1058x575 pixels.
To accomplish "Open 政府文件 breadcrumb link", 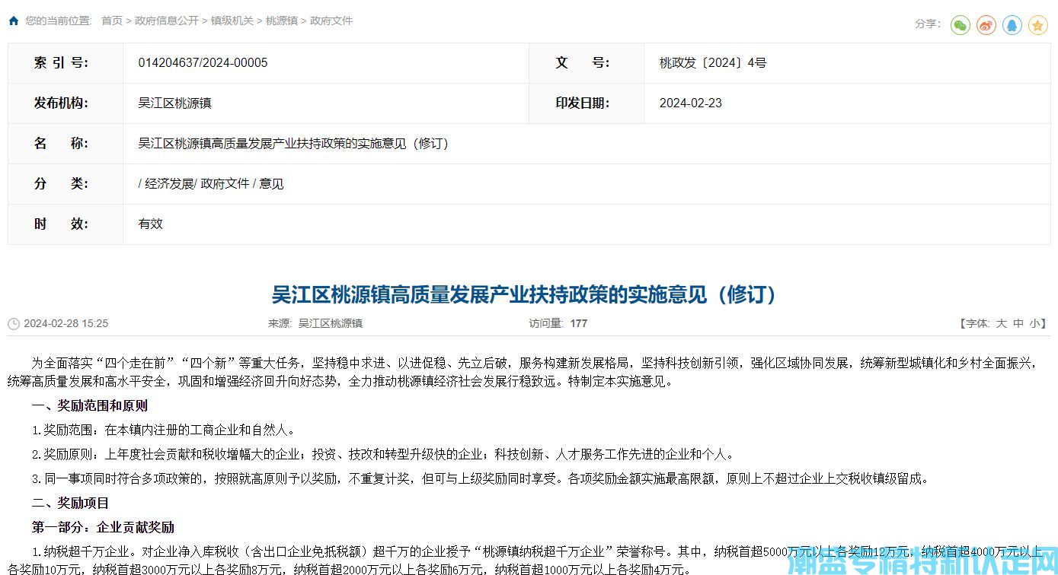I will click(331, 21).
